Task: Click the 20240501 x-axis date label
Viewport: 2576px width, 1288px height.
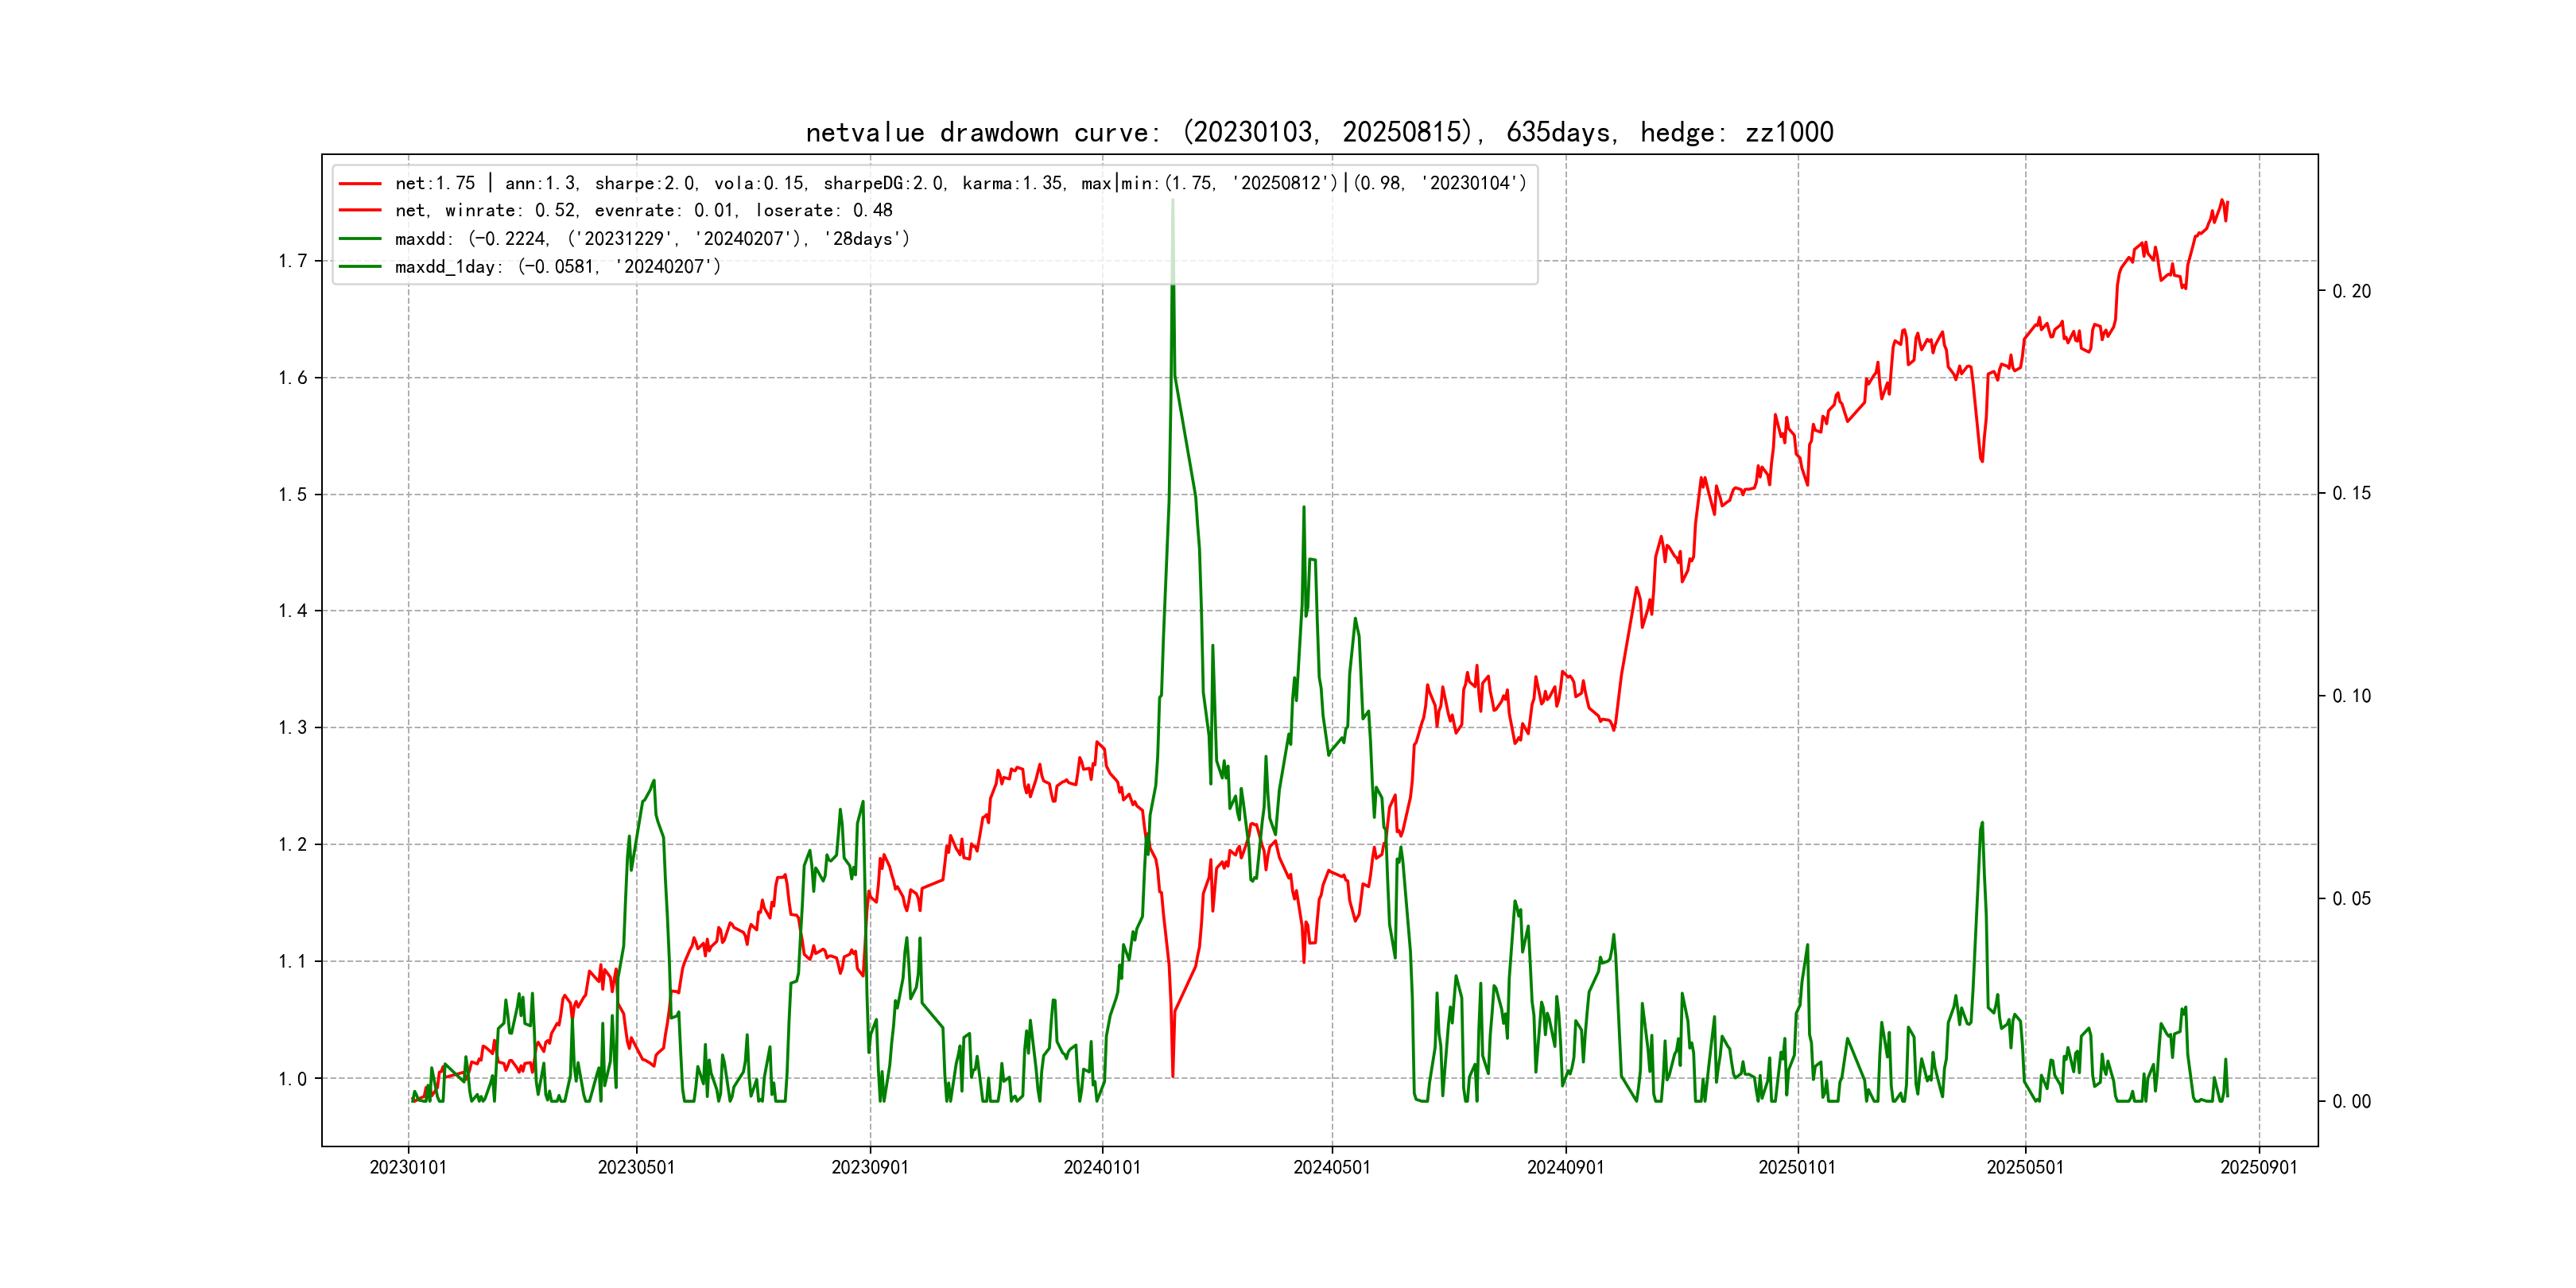Action: pos(1332,1167)
